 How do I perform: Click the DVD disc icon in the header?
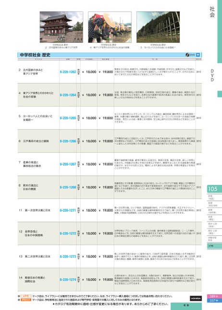187,55
